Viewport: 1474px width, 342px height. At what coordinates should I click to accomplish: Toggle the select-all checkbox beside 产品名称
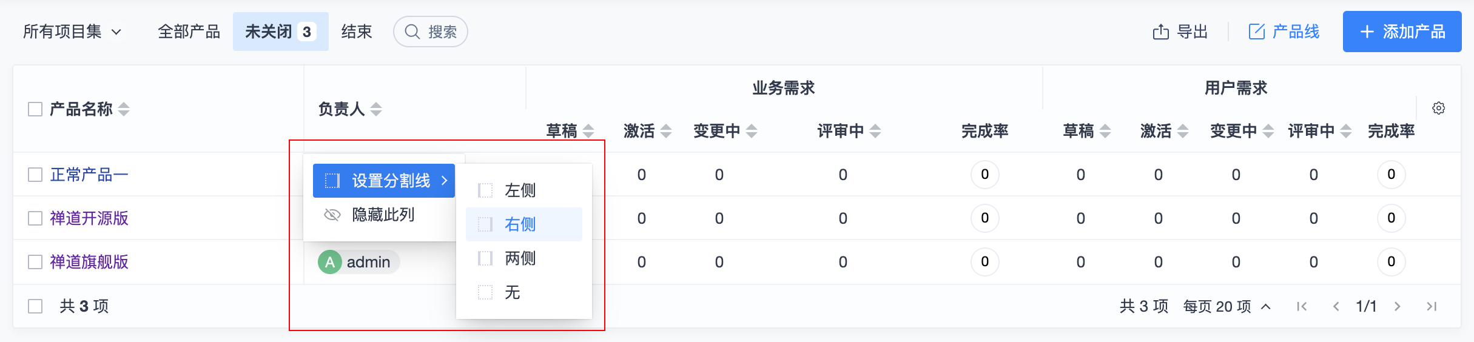click(35, 109)
